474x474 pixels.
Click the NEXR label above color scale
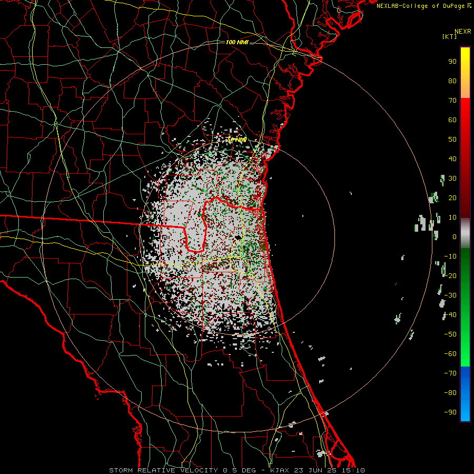[463, 32]
